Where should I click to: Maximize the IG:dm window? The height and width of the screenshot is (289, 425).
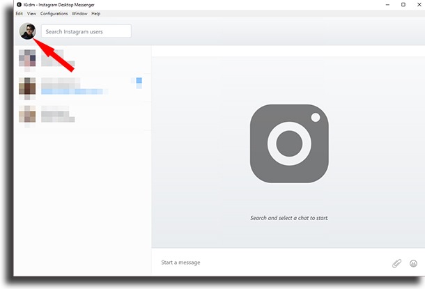tap(403, 5)
